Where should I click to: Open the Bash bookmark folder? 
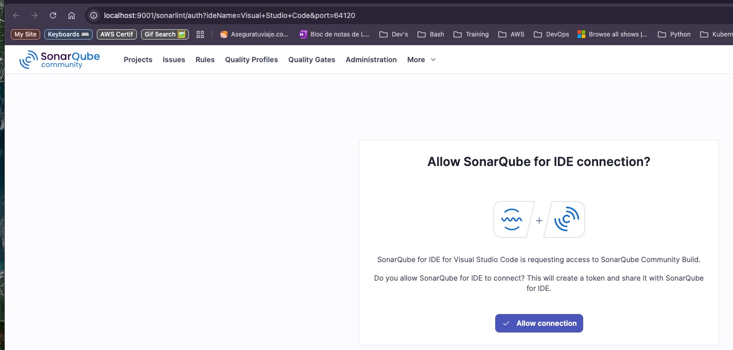click(x=431, y=34)
